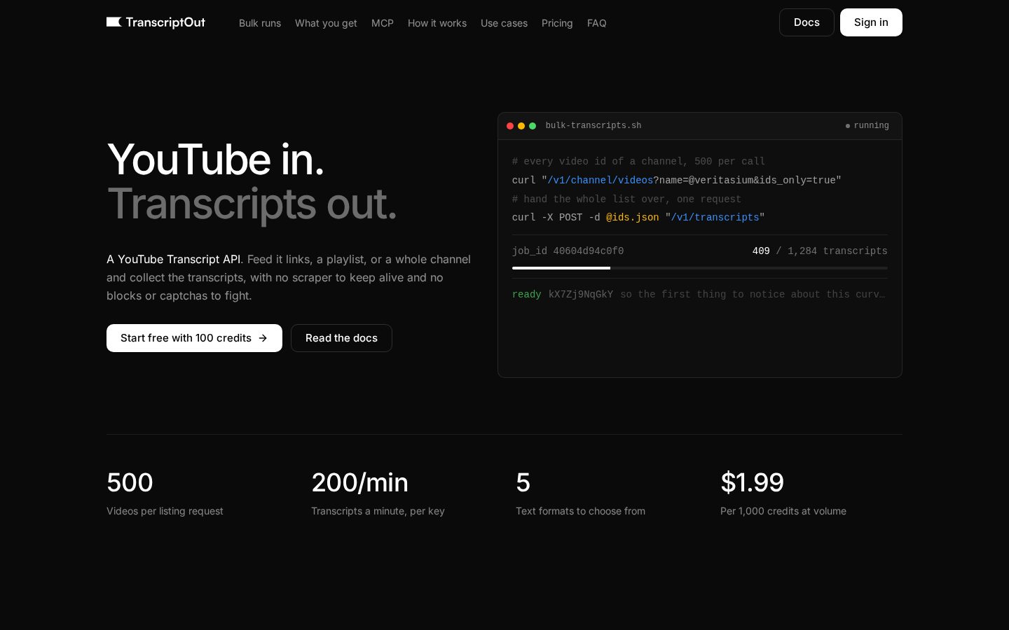Click the Transcripts out. headline
This screenshot has width=1009, height=630.
252,204
